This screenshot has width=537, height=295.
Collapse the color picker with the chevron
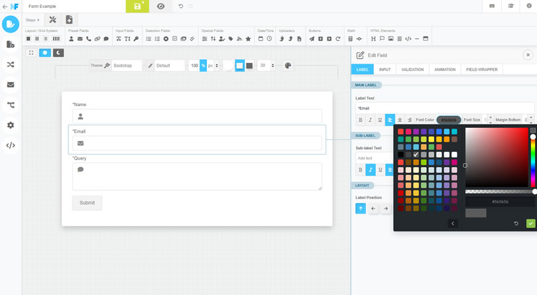[453, 223]
